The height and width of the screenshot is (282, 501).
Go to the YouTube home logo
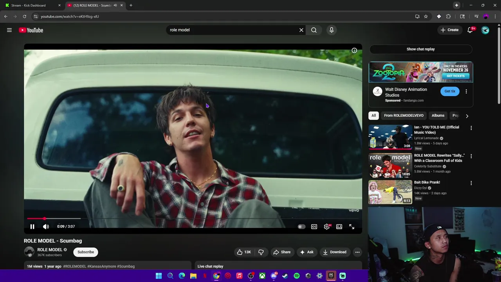pyautogui.click(x=31, y=30)
